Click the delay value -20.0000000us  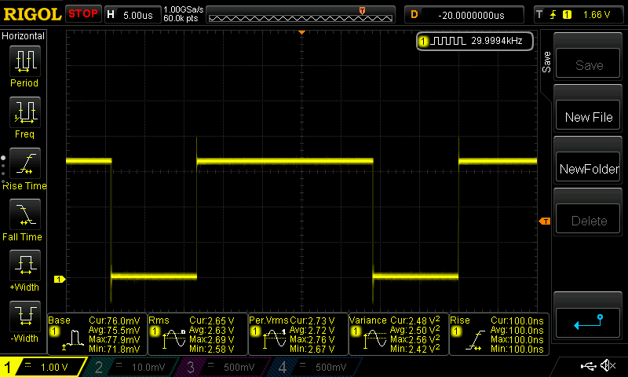click(x=471, y=15)
